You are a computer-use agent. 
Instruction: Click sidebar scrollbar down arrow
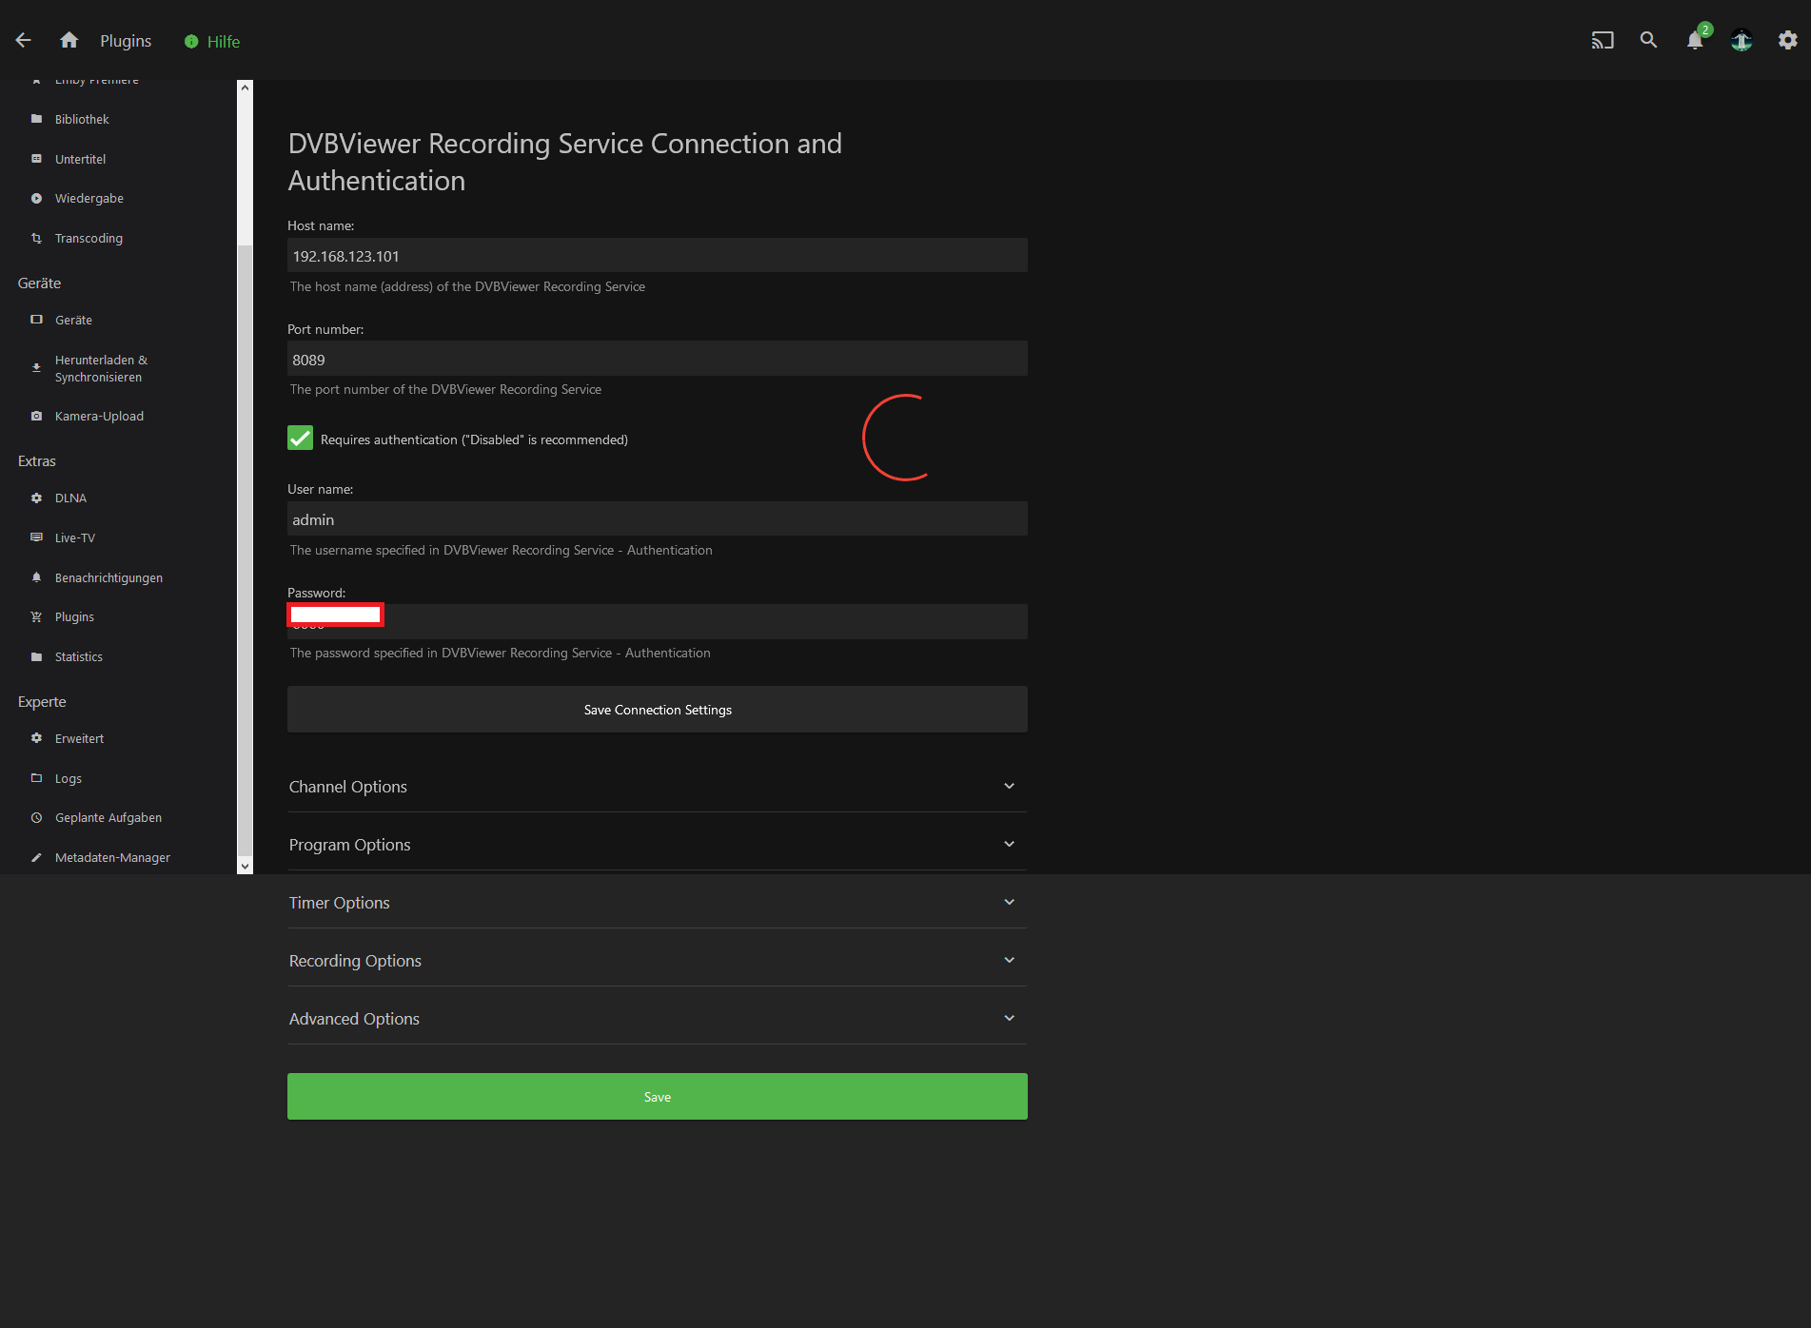tap(246, 866)
